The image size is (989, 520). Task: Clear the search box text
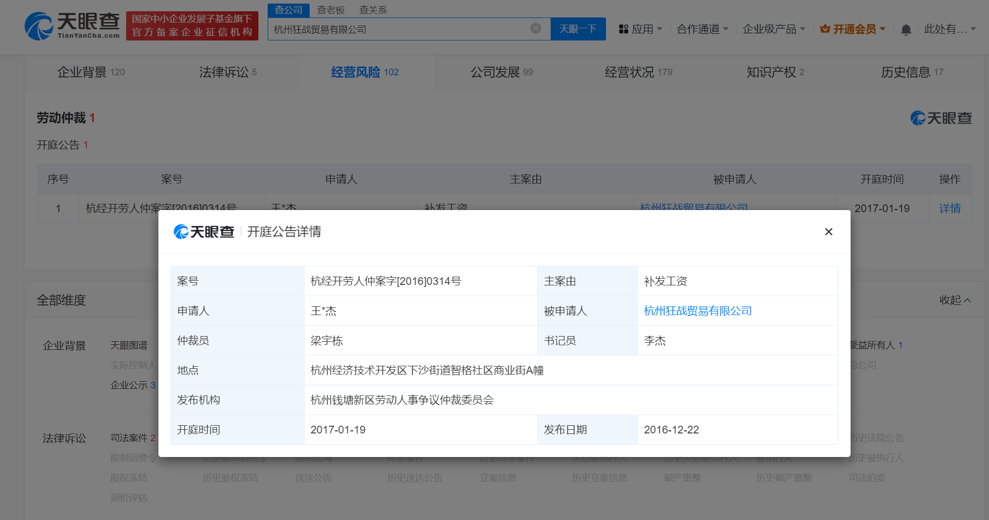536,29
